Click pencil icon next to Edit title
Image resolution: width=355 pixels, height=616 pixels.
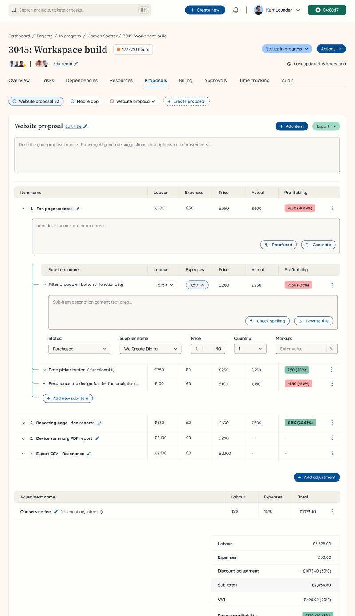pyautogui.click(x=85, y=126)
